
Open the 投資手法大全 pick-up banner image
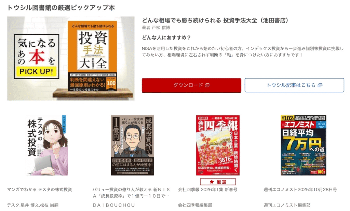click(x=71, y=58)
